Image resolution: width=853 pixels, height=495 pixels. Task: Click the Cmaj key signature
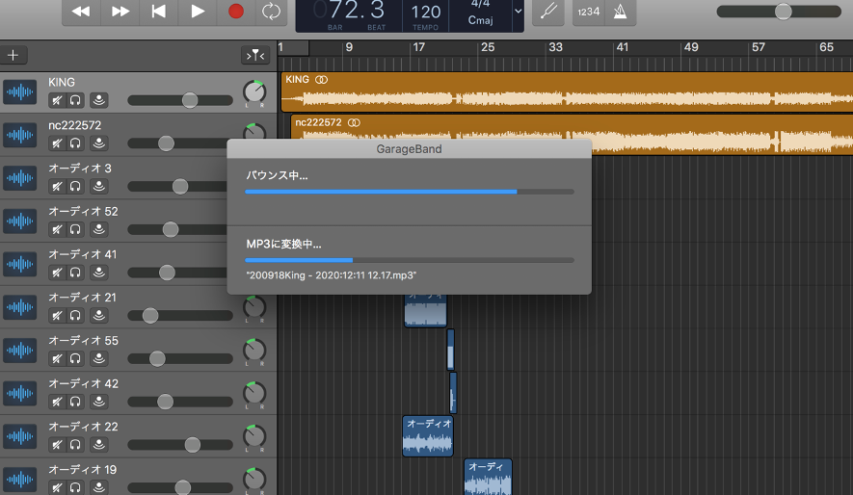(x=480, y=20)
